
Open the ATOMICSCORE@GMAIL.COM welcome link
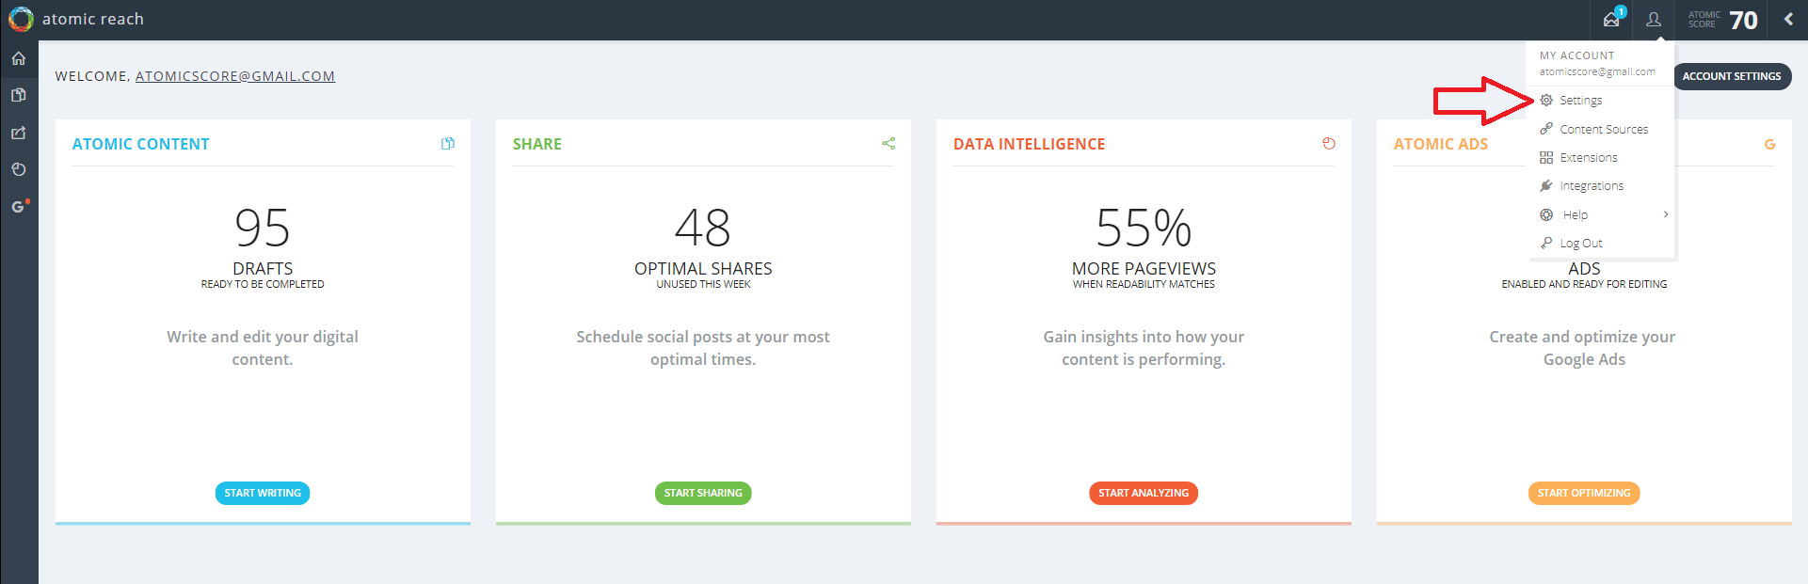235,76
